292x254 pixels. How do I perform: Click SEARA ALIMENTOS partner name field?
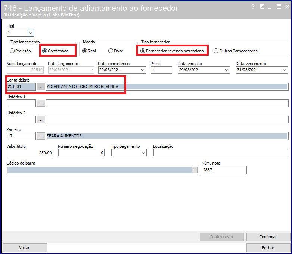click(x=167, y=136)
